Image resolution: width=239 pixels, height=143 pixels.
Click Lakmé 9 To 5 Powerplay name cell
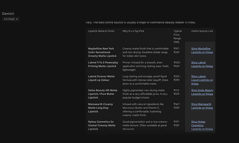click(x=102, y=65)
